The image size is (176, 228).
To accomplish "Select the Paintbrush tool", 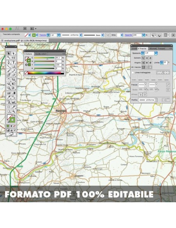I will click(9, 71).
